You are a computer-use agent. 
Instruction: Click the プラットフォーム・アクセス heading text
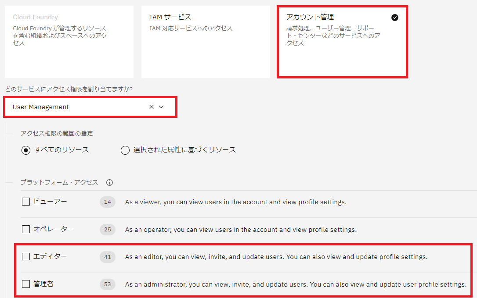(59, 182)
